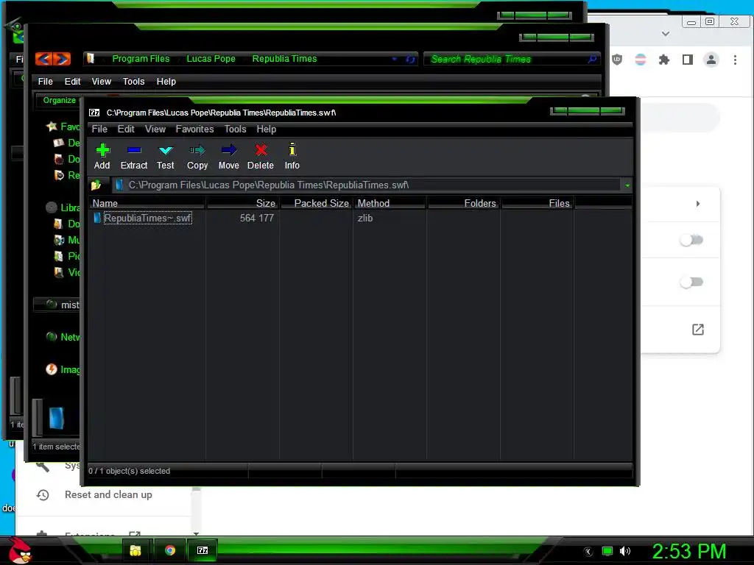This screenshot has height=565, width=754.
Task: Toggle the Chrome side panel icon
Action: [688, 60]
